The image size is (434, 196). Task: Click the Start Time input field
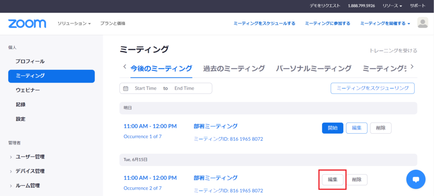[x=145, y=88]
